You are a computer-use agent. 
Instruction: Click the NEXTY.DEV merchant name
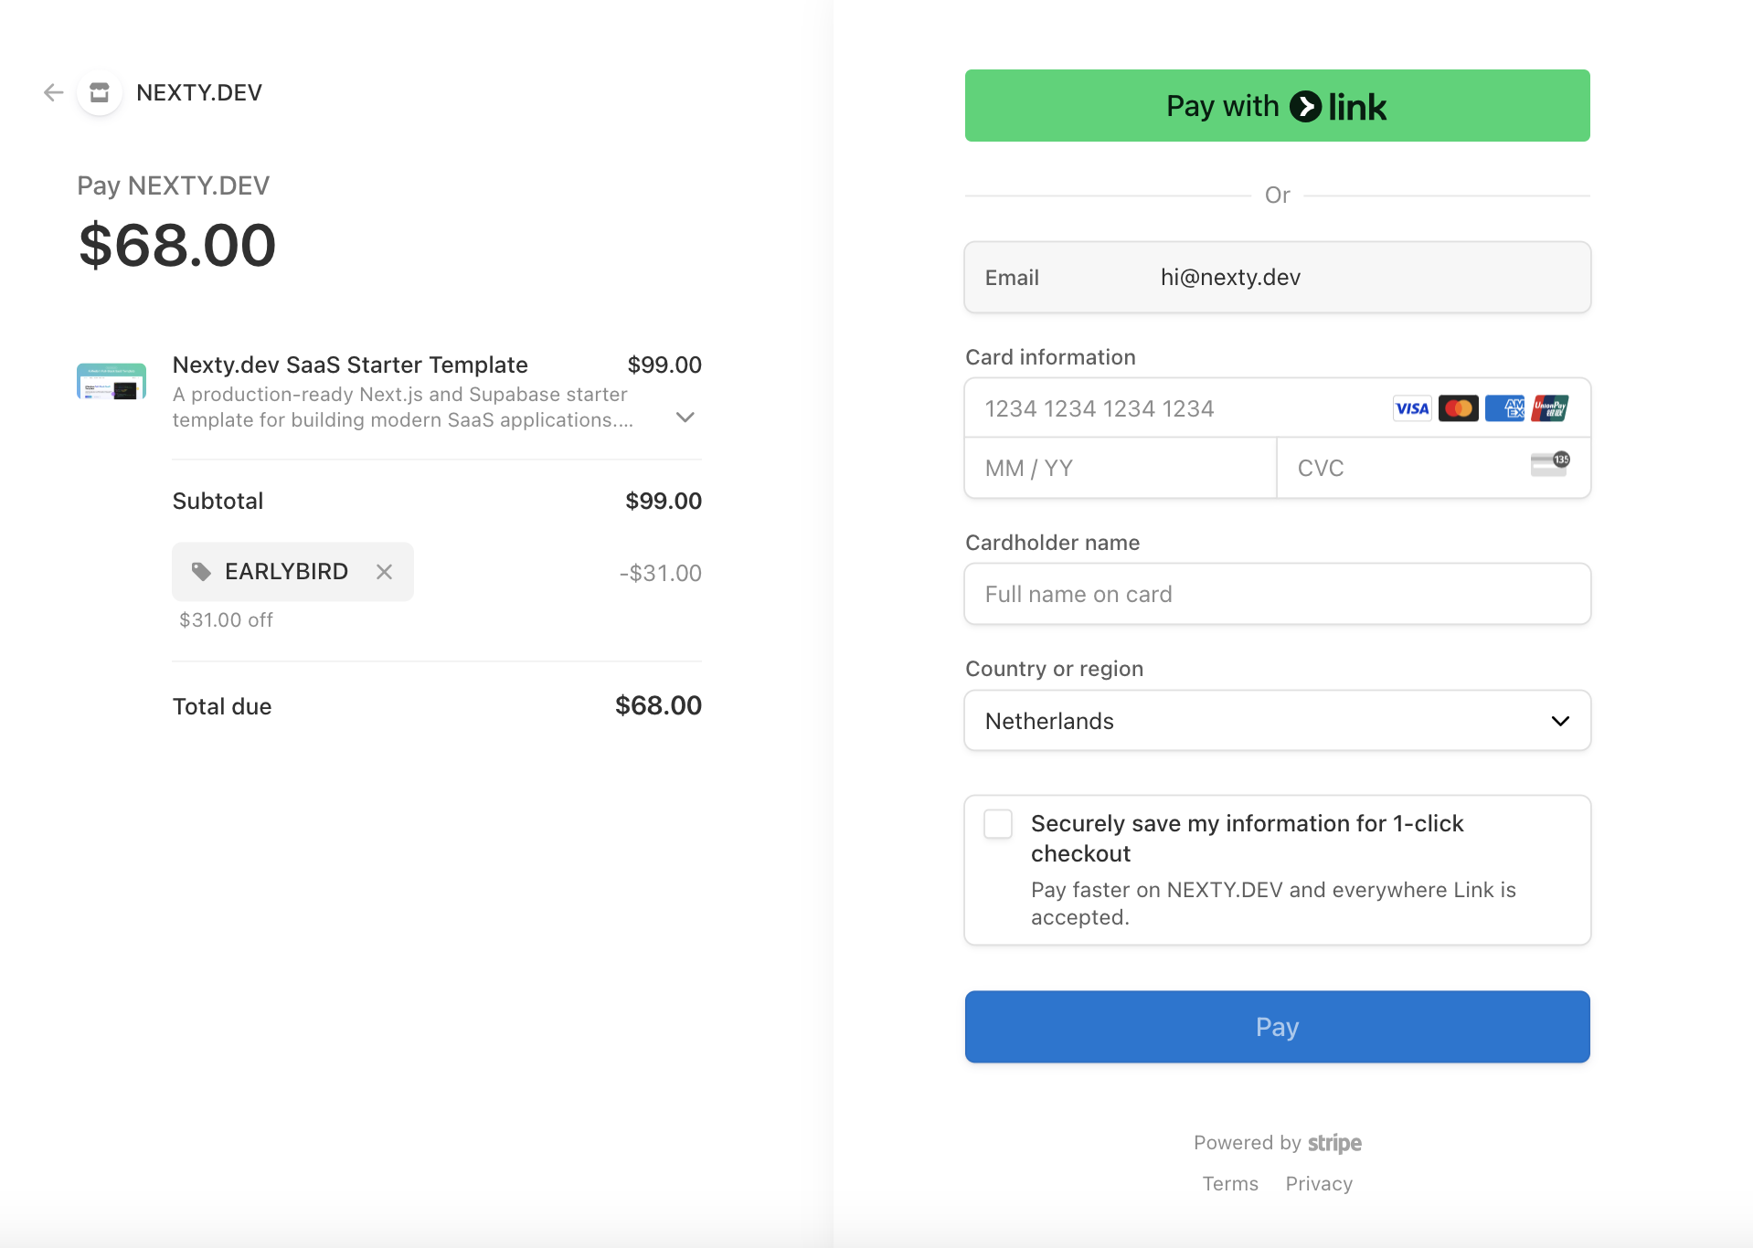[199, 92]
